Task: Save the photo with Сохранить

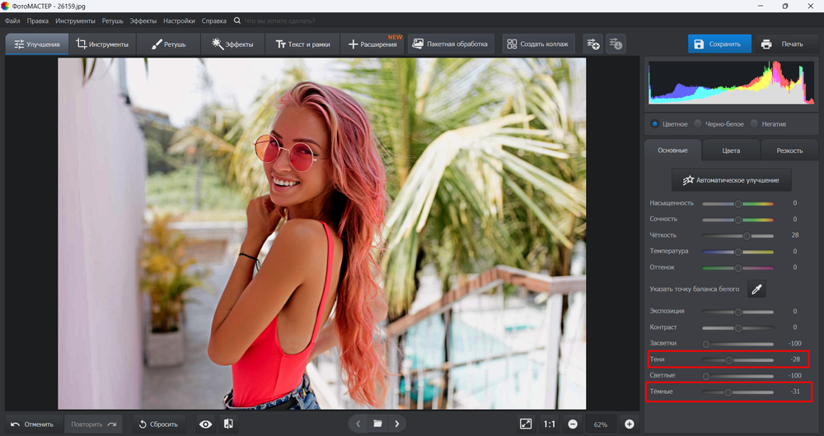Action: pyautogui.click(x=719, y=44)
